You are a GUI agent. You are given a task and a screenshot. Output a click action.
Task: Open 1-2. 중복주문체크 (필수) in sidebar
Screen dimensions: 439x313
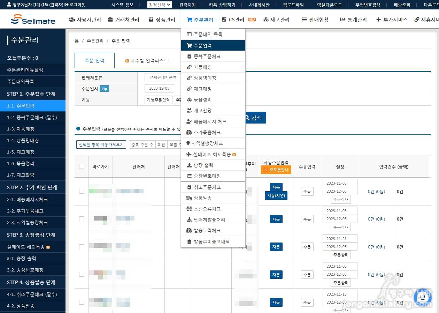(x=33, y=117)
